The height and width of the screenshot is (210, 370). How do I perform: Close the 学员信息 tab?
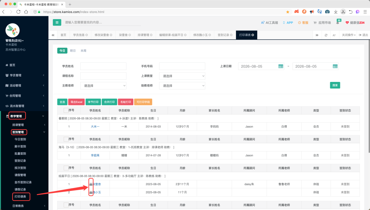[x=87, y=35]
